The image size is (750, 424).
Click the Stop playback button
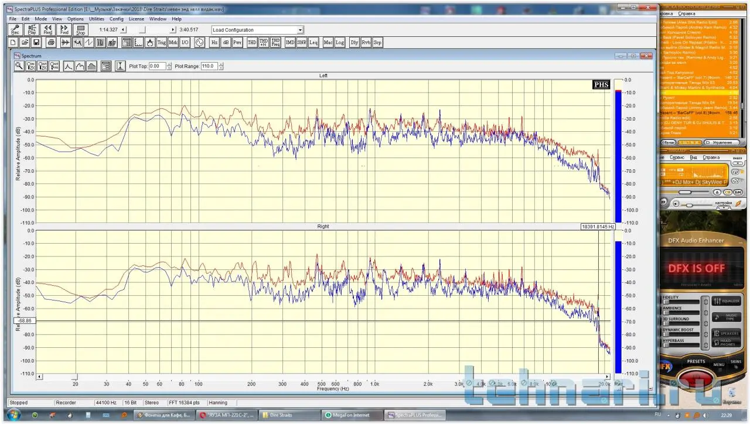80,30
